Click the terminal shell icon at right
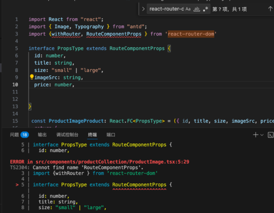The image size is (274, 213). click(271, 135)
